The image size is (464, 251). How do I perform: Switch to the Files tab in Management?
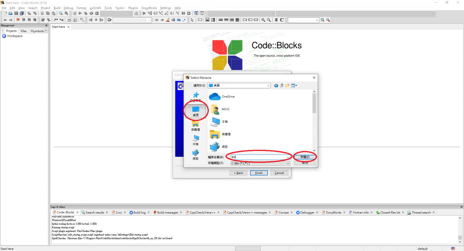coord(24,31)
